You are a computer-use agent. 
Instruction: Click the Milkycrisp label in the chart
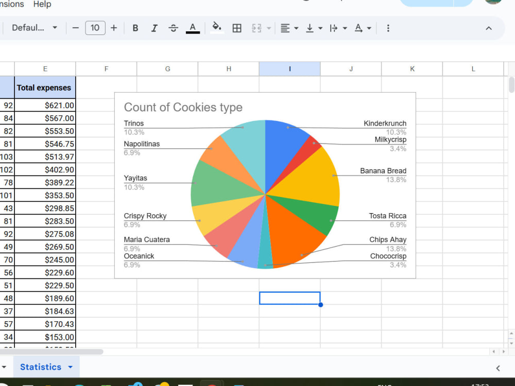[x=390, y=139]
